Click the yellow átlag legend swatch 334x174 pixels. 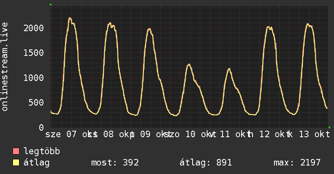[x=16, y=163]
